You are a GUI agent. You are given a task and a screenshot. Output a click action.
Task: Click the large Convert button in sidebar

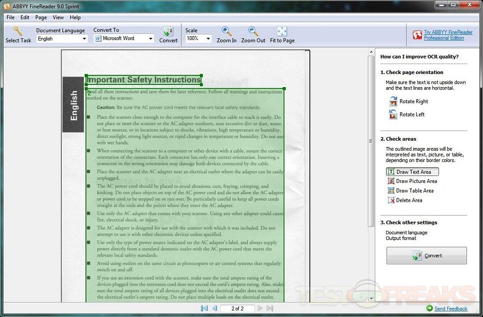426,255
